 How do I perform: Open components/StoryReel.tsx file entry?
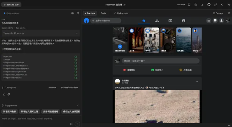click(x=15, y=72)
